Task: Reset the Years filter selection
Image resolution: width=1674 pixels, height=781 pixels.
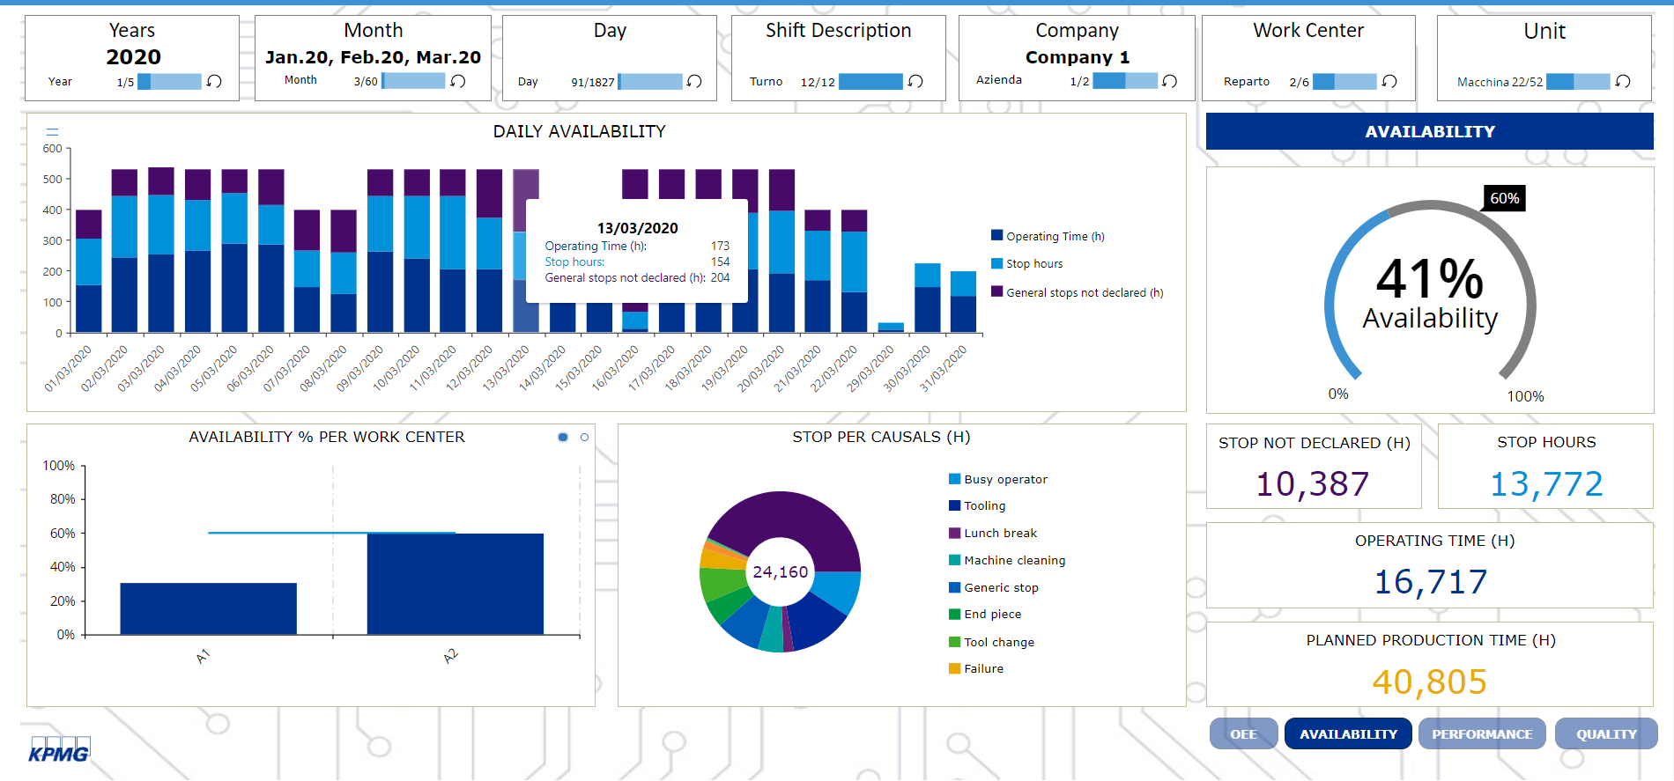Action: coord(214,82)
